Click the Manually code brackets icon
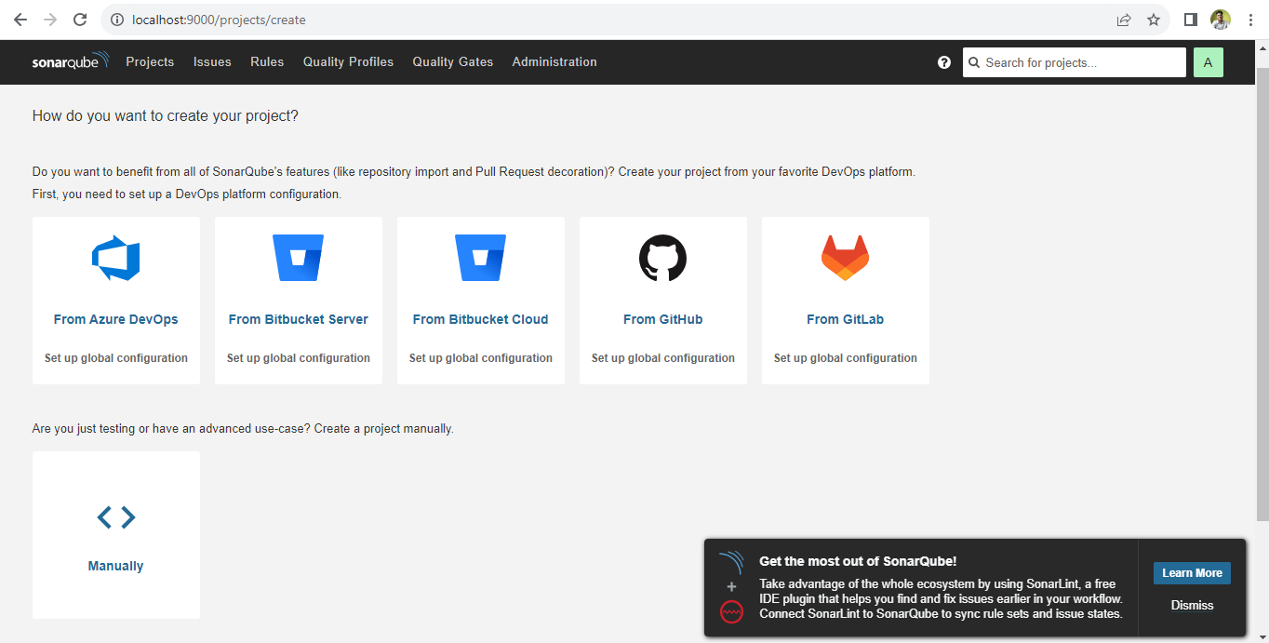This screenshot has width=1269, height=643. (115, 516)
